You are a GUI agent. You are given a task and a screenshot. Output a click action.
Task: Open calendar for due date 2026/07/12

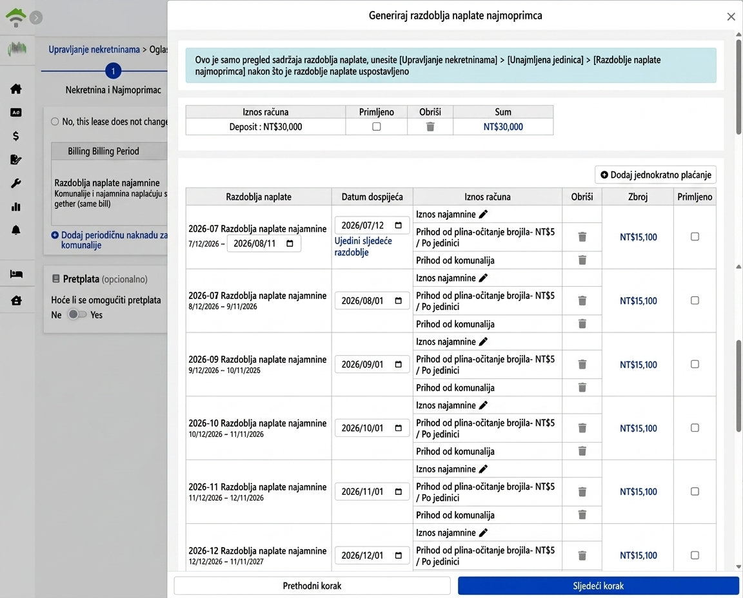[398, 226]
